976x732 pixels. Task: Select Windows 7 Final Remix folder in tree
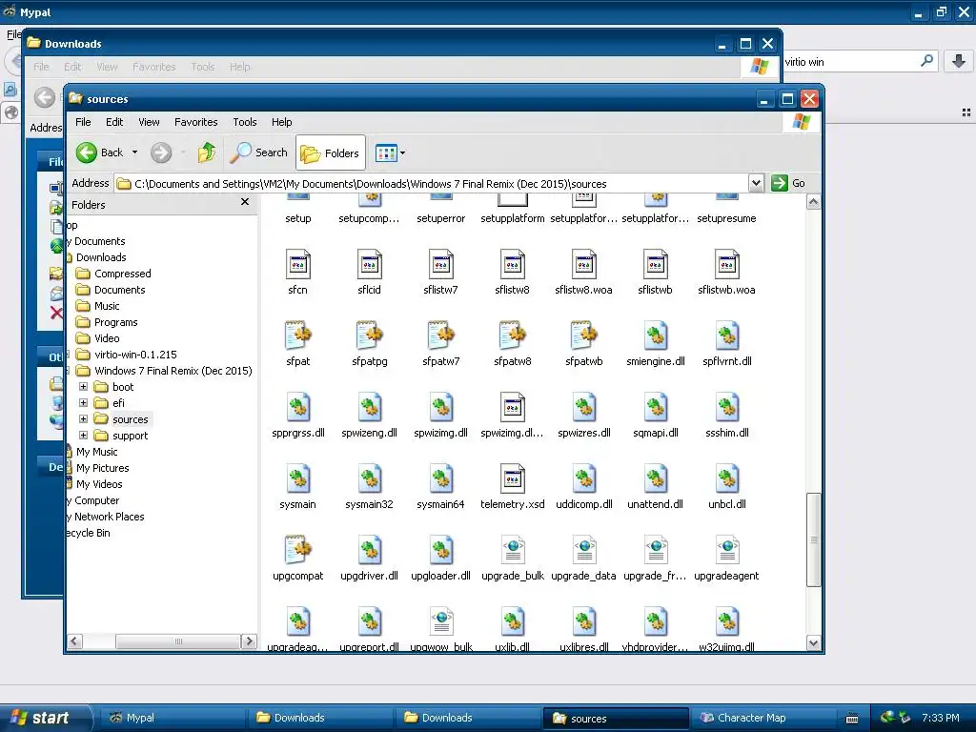[x=164, y=371]
